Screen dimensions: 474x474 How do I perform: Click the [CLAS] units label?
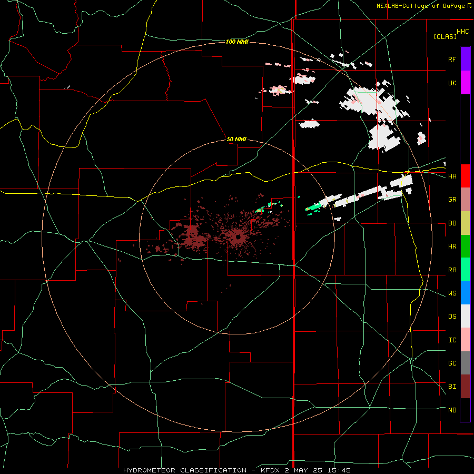coord(445,36)
